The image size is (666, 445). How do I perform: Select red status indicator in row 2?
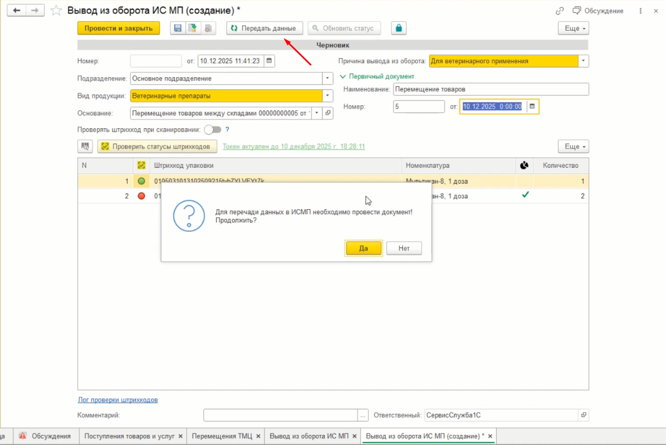click(141, 196)
